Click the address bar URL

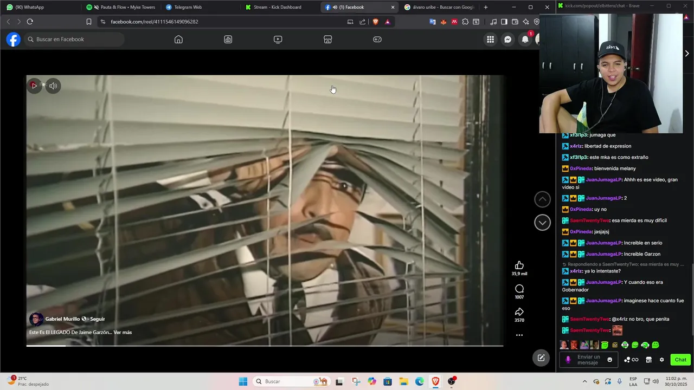[155, 22]
